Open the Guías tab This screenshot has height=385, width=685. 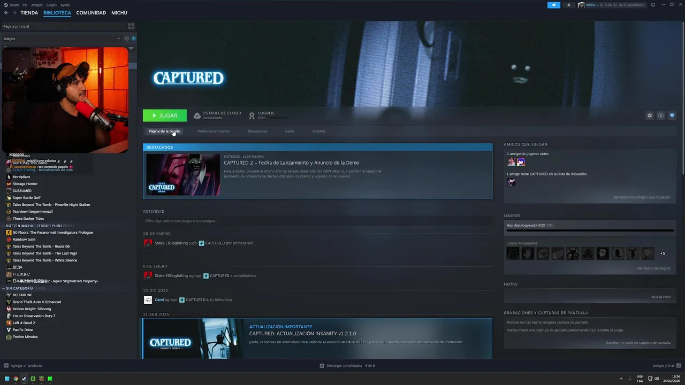pyautogui.click(x=290, y=131)
